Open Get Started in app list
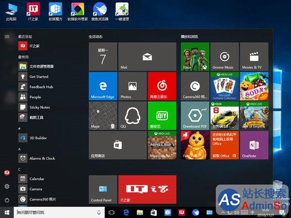 [x=49, y=77]
